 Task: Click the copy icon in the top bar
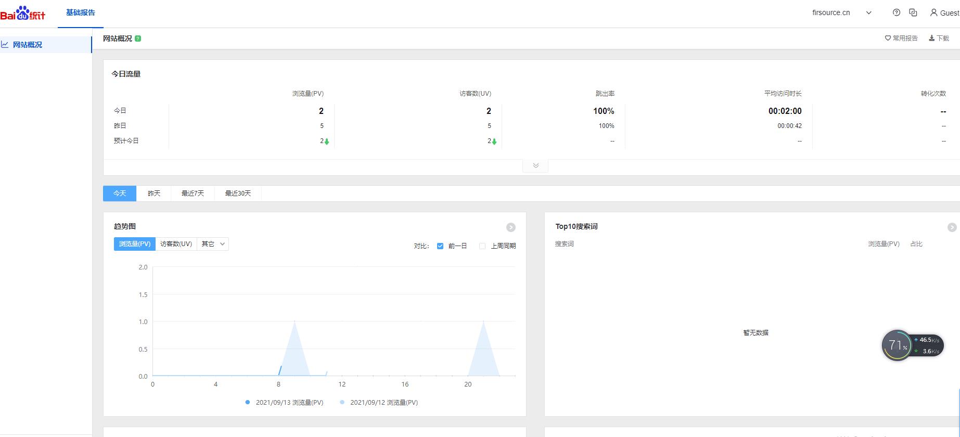tap(913, 12)
